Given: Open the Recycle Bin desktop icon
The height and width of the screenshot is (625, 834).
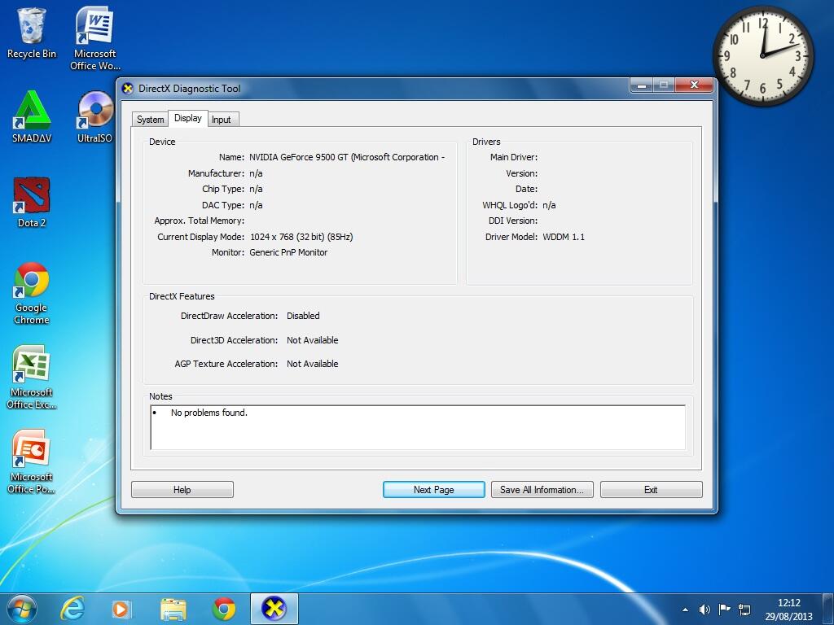Looking at the screenshot, I should pyautogui.click(x=32, y=33).
